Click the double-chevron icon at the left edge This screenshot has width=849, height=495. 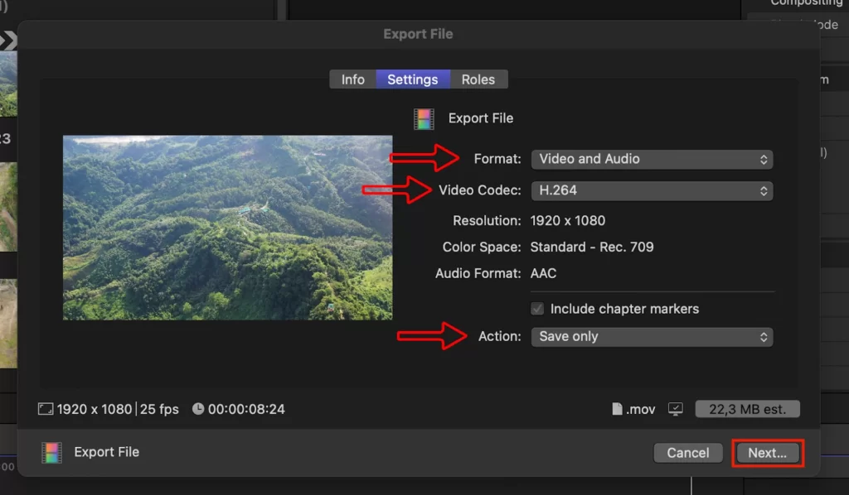pyautogui.click(x=8, y=40)
